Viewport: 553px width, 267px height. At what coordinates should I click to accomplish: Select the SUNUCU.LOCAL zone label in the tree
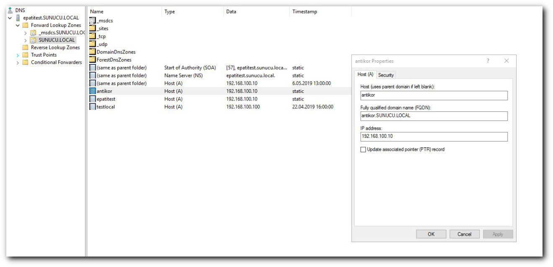(x=57, y=40)
